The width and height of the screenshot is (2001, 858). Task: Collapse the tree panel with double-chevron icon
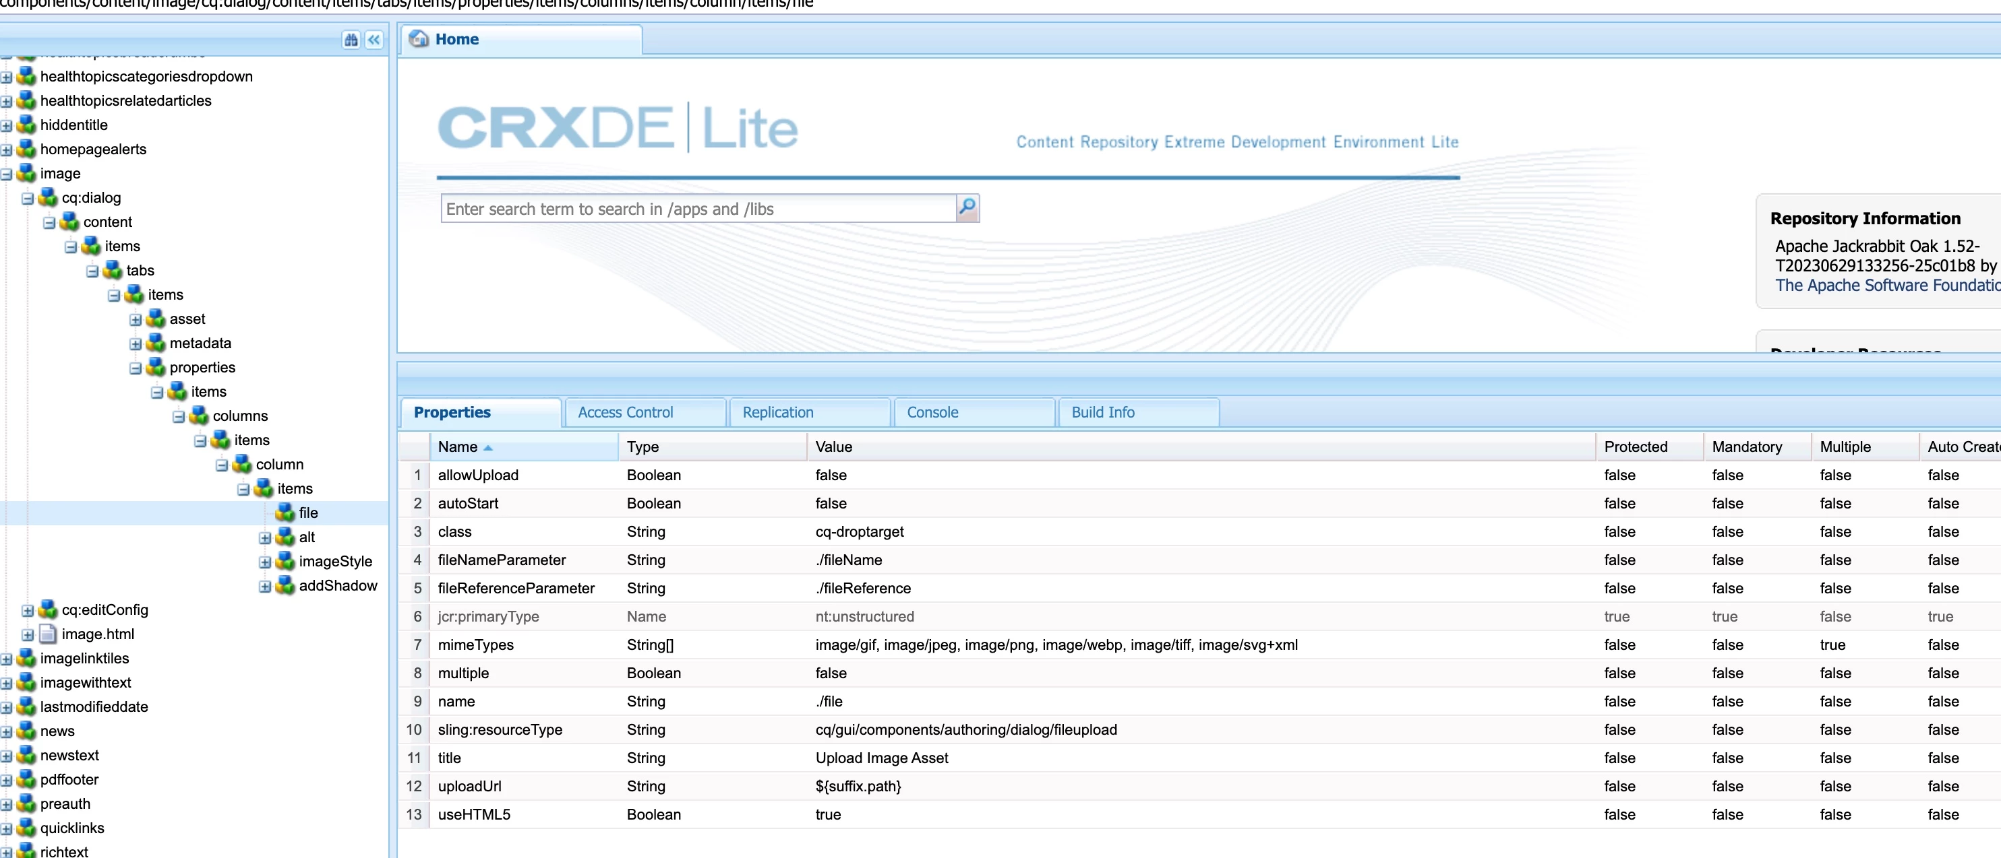click(x=374, y=40)
